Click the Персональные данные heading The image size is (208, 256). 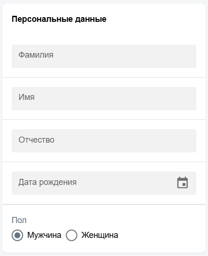59,19
